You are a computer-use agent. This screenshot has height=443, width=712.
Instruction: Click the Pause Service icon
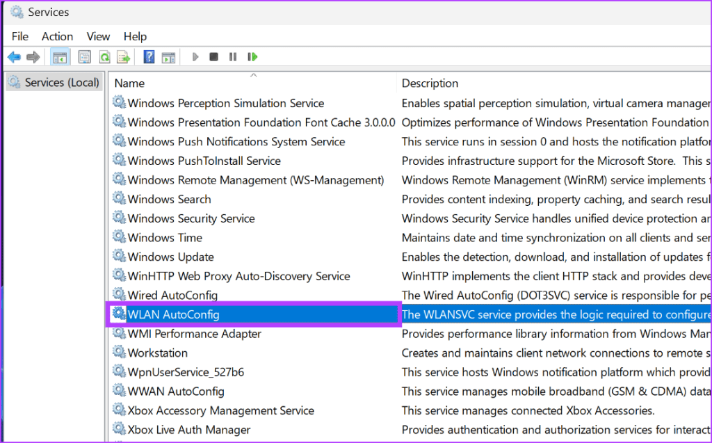(233, 57)
